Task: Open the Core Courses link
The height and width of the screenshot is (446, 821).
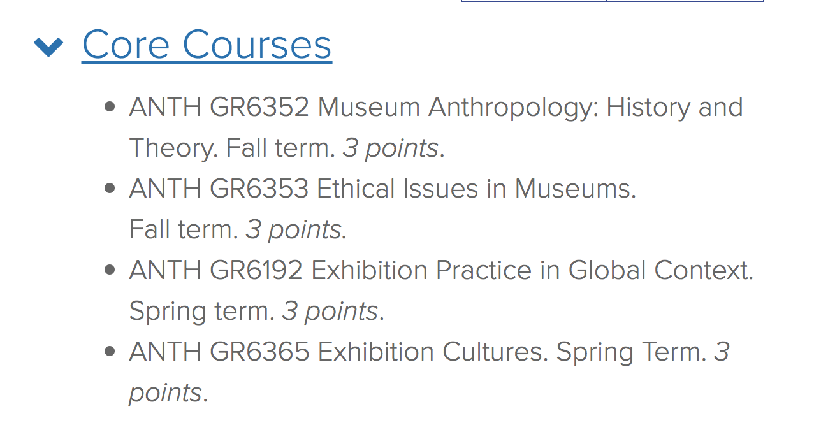Action: pos(207,45)
